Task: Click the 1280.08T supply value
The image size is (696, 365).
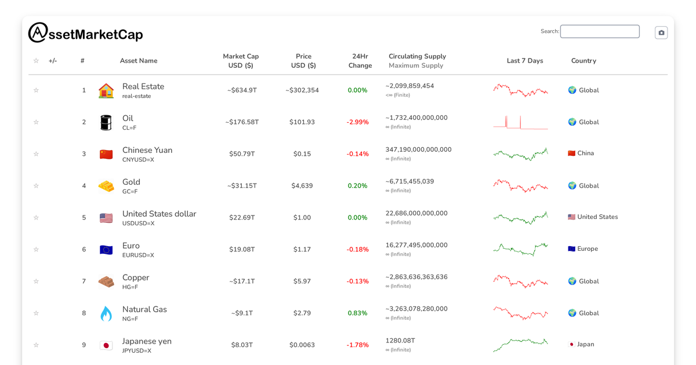Action: click(400, 341)
